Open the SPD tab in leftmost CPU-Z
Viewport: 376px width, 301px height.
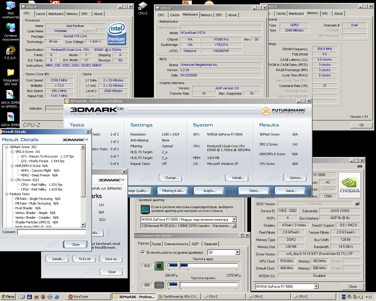[84, 14]
